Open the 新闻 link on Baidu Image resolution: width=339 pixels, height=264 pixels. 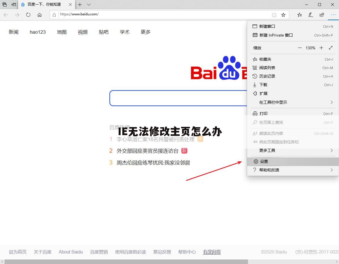pyautogui.click(x=14, y=32)
